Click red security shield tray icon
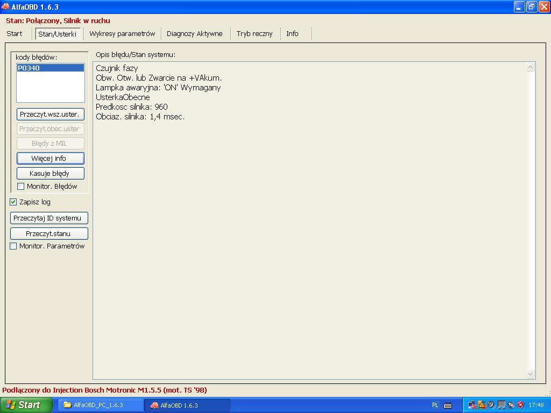The width and height of the screenshot is (551, 413). coord(520,405)
